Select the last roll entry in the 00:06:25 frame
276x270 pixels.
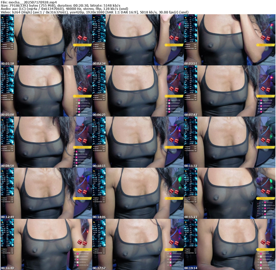174,111
